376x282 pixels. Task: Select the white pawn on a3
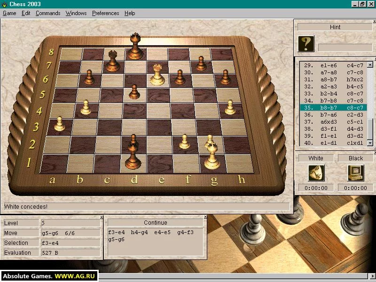[60, 124]
